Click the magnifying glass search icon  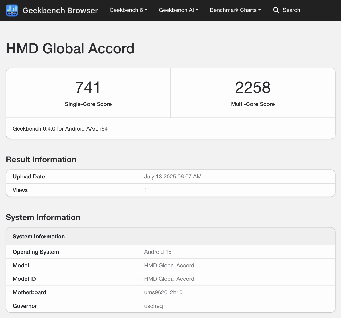276,10
